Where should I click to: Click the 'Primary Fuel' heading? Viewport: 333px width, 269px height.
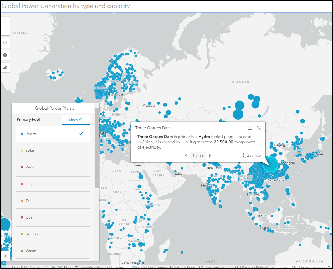(28, 120)
